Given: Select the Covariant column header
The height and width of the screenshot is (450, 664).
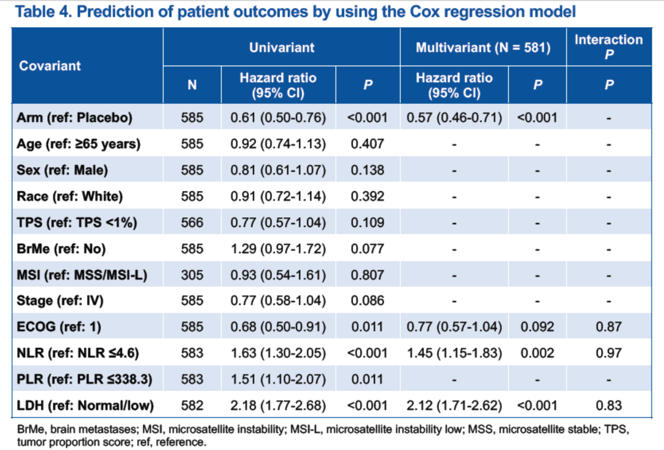Looking at the screenshot, I should 50,66.
